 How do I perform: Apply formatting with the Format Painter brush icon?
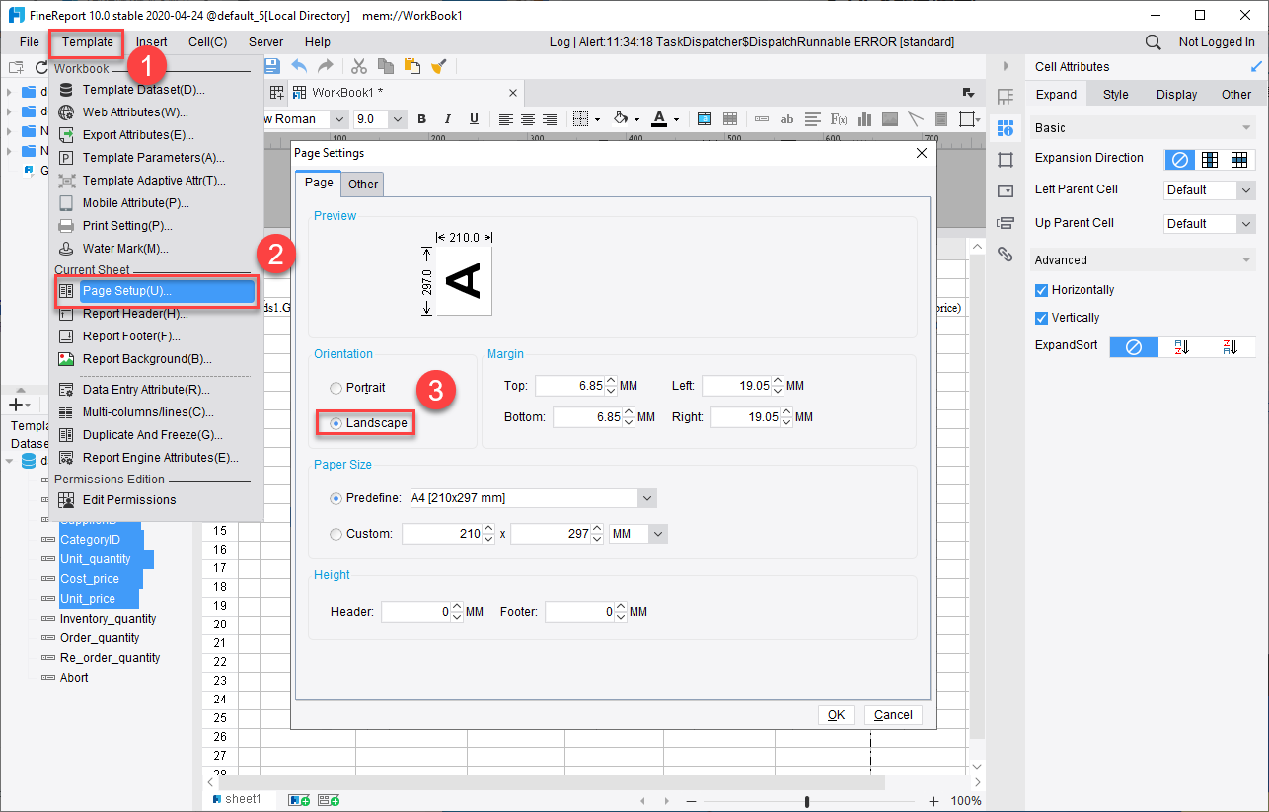point(437,66)
